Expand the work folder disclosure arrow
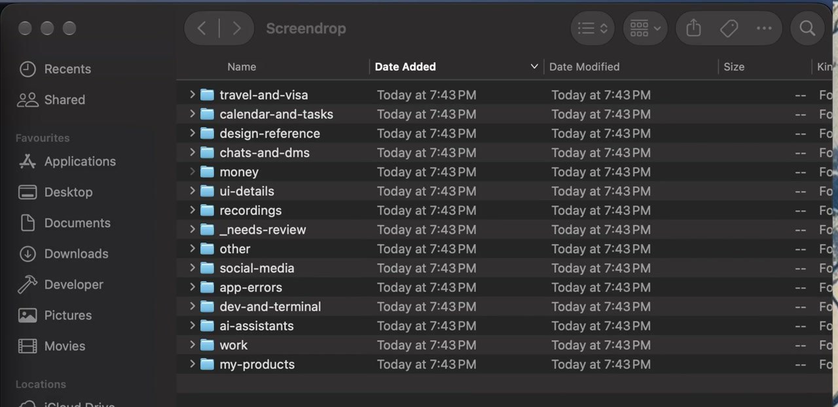The height and width of the screenshot is (407, 838). [192, 345]
